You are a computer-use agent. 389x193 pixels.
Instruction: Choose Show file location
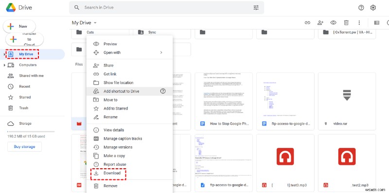(129, 83)
